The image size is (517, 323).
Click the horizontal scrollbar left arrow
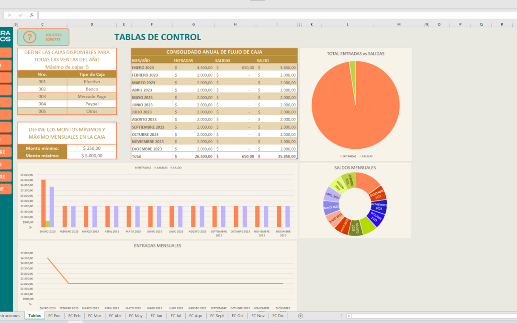pyautogui.click(x=349, y=316)
